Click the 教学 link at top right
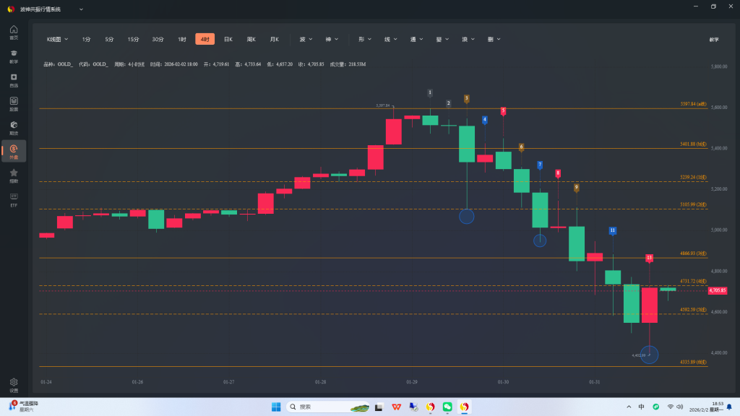740x416 pixels. coord(714,39)
